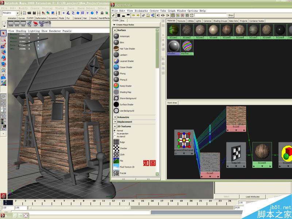
Task: Create a Ramp Shader node
Action: click(116, 86)
